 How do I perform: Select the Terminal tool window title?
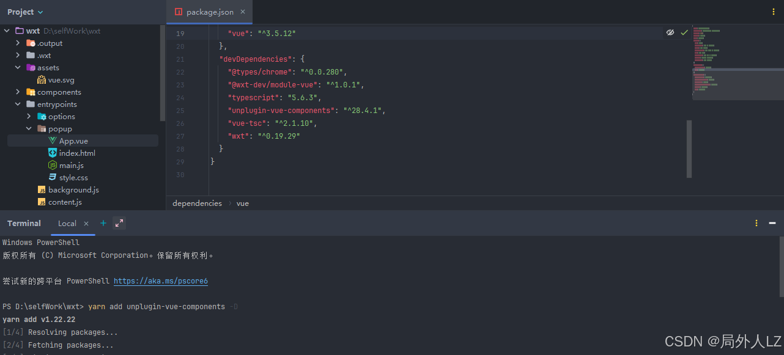[x=24, y=223]
